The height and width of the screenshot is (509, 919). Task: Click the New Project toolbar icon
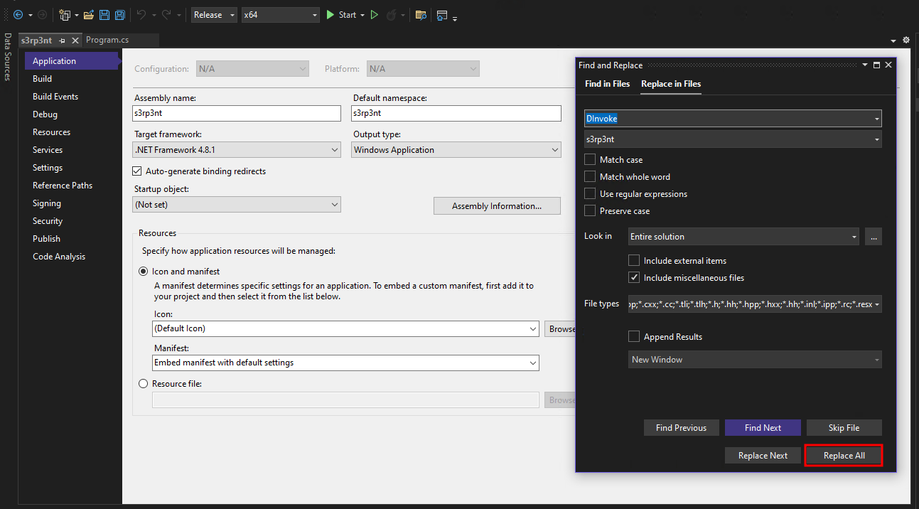[65, 15]
